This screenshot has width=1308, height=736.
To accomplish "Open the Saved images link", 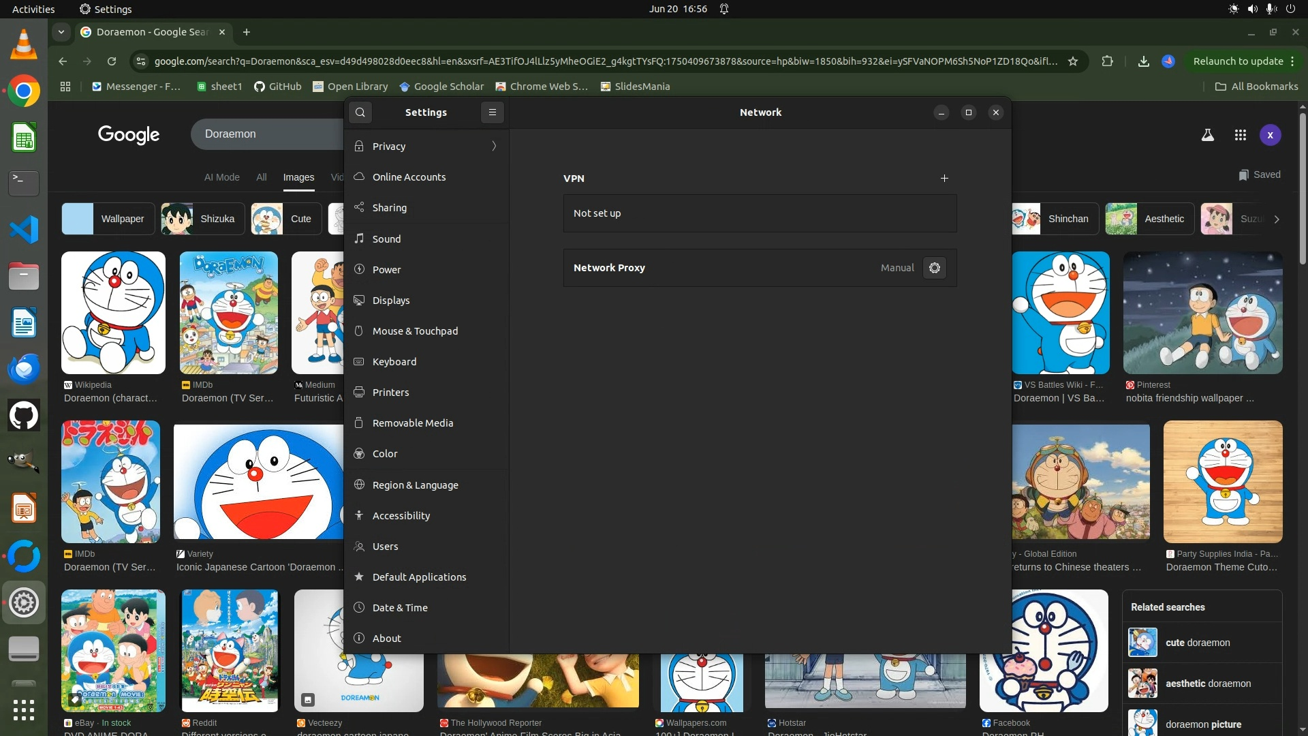I will click(1260, 174).
